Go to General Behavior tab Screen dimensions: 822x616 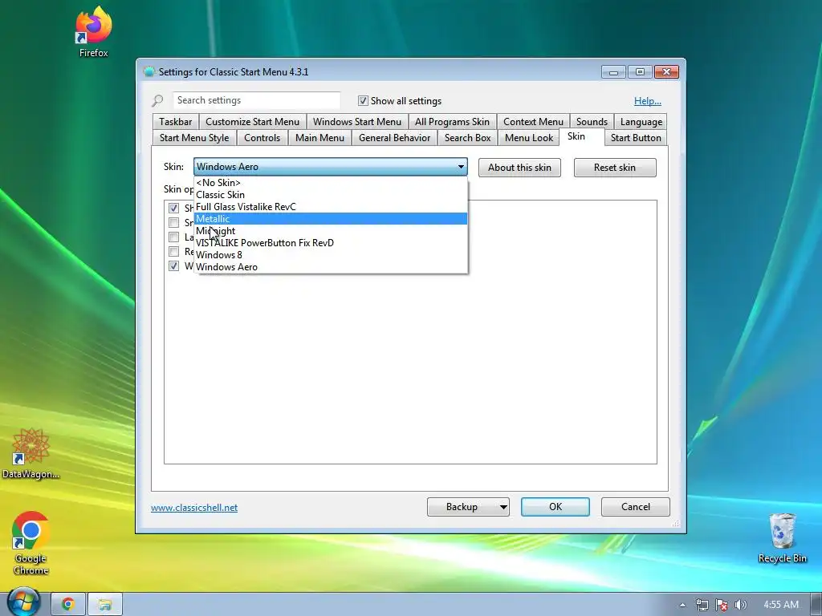pos(394,138)
